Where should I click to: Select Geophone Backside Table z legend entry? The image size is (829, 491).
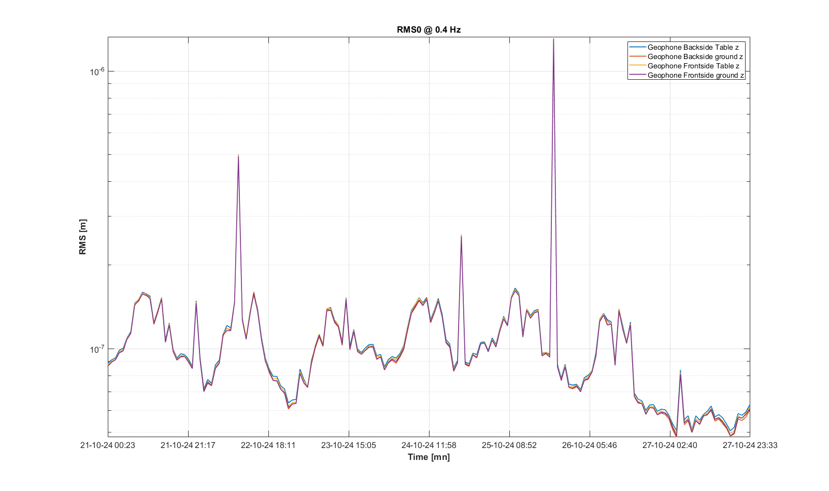click(693, 47)
